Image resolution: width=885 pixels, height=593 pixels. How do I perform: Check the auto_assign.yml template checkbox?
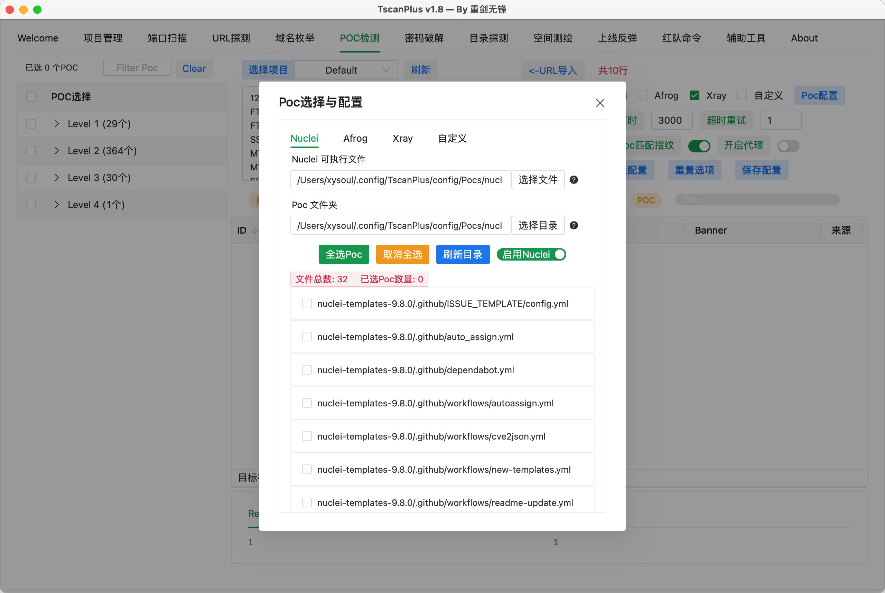[307, 337]
